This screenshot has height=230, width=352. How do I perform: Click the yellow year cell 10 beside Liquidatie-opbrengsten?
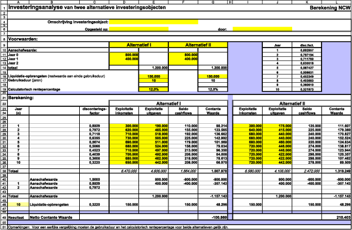pyautogui.click(x=18, y=205)
